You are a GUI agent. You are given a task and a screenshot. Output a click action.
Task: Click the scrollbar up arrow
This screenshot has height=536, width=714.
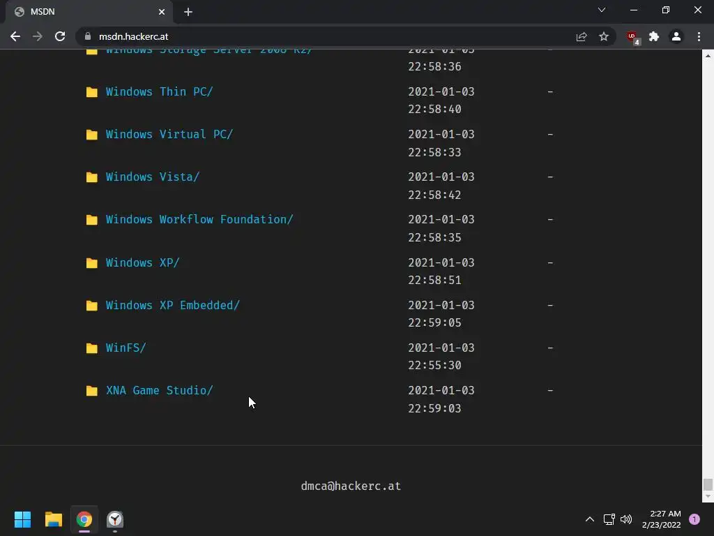(708, 56)
